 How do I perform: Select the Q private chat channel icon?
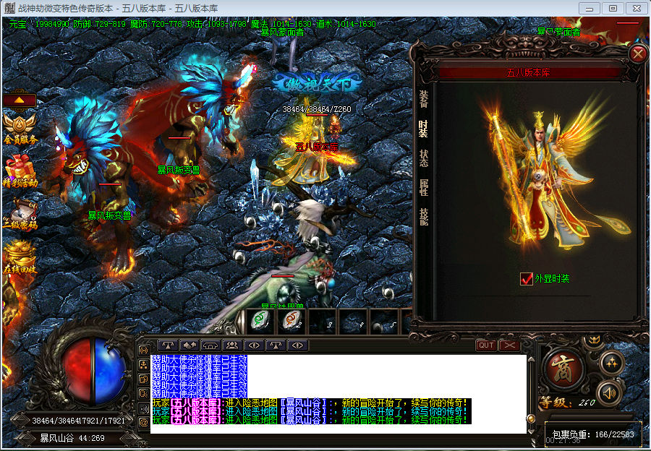point(144,394)
